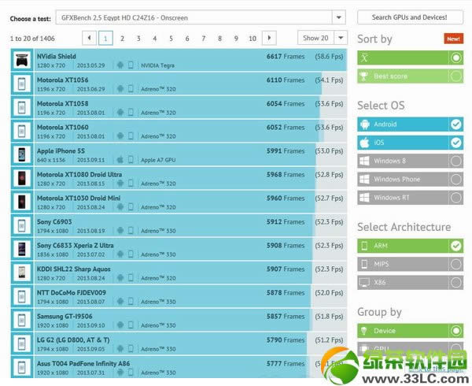This screenshot has width=472, height=386.
Task: Select the Best score sort radio button
Action: pos(455,76)
